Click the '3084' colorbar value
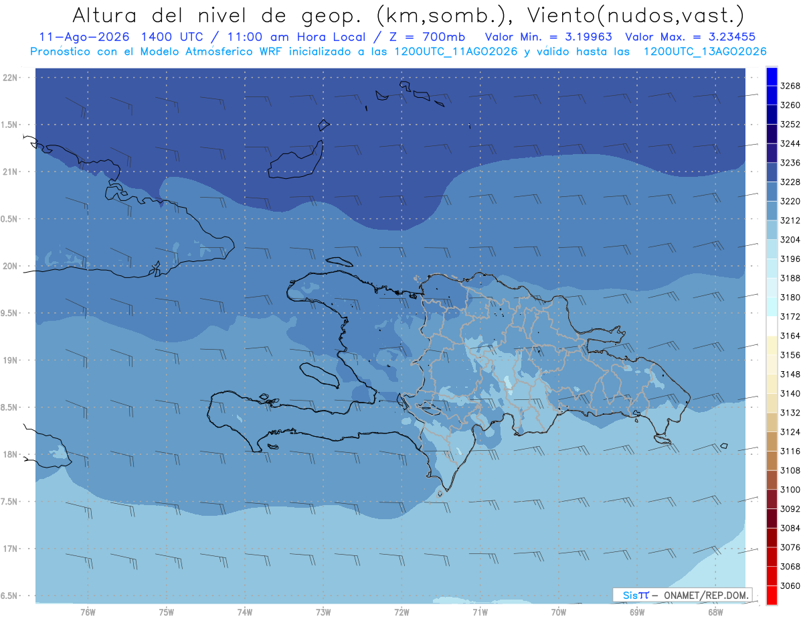 [790, 528]
